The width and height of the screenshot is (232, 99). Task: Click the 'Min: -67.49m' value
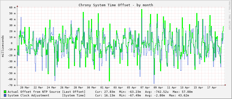click(130, 95)
